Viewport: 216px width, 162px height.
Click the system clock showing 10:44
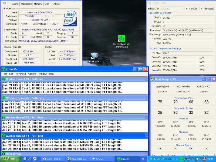210,159
